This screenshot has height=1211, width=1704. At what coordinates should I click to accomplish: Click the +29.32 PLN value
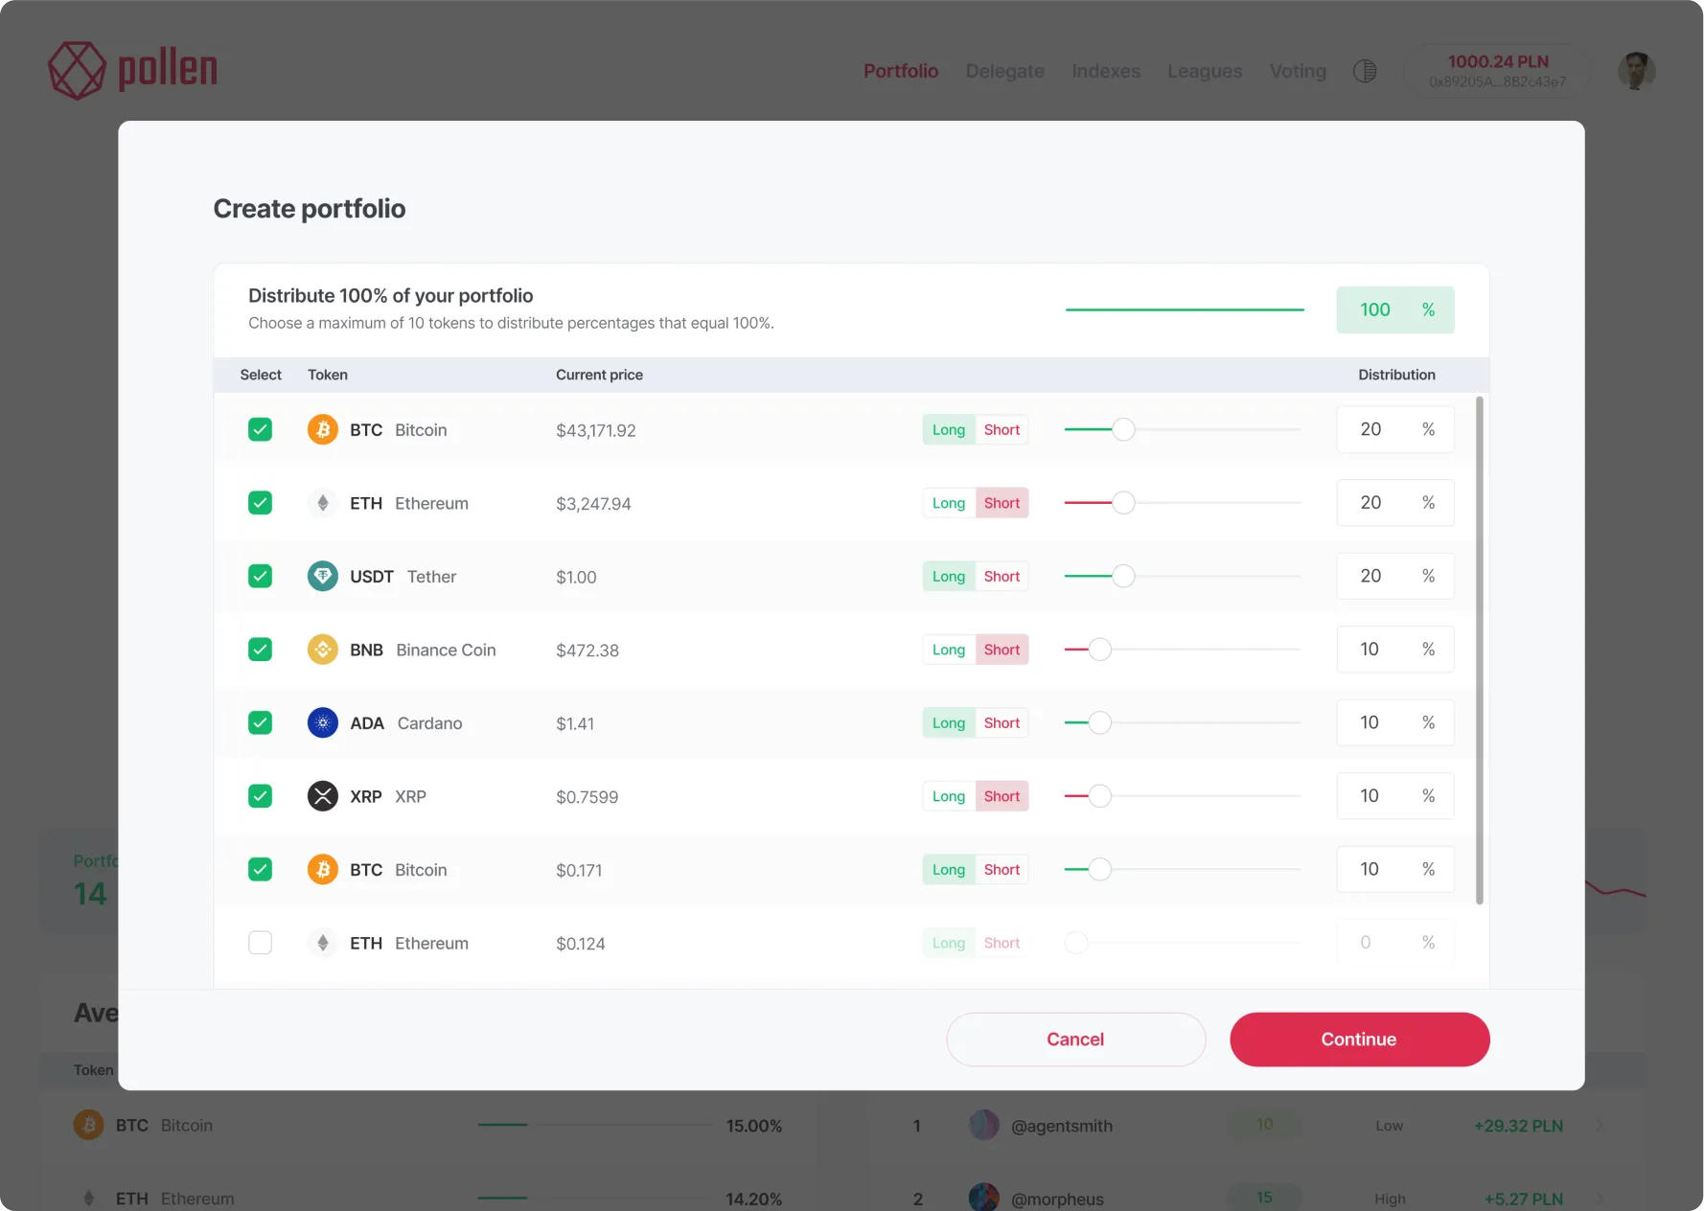1518,1126
